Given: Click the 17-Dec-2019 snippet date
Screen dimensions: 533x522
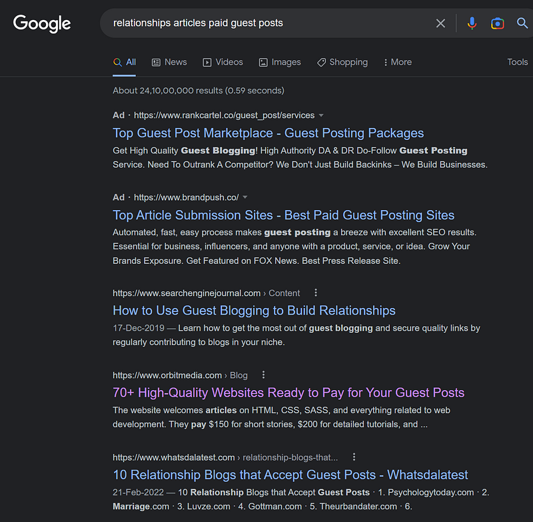Looking at the screenshot, I should [139, 328].
